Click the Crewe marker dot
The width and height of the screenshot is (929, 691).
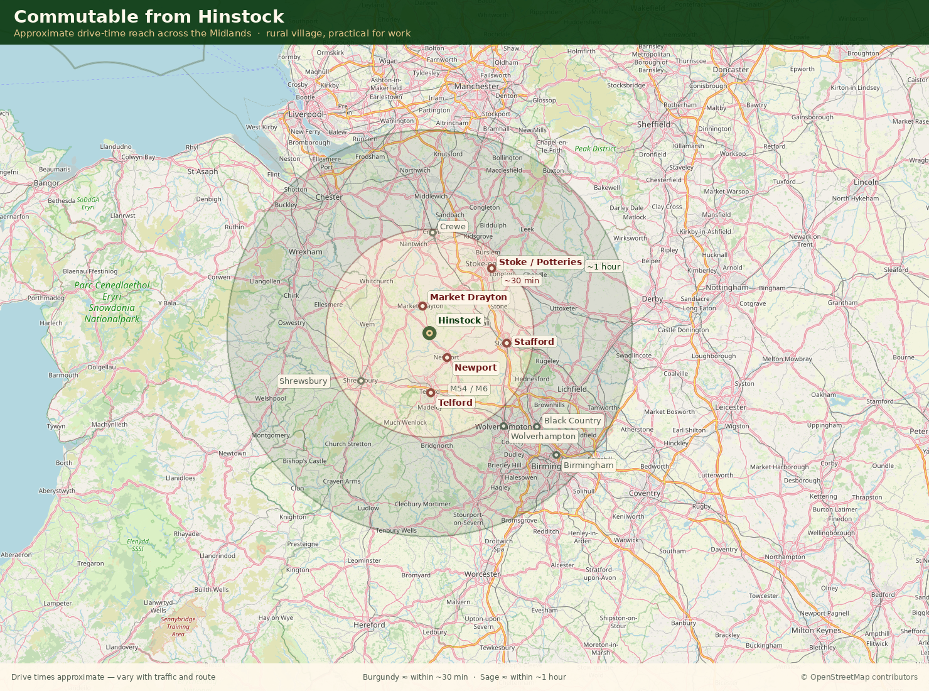coord(432,232)
